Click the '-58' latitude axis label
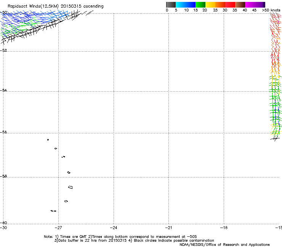The image size is (282, 247). coord(3,176)
